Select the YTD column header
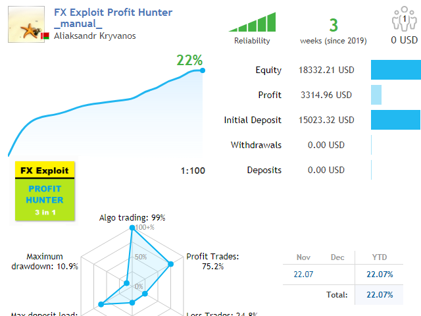The width and height of the screenshot is (421, 316). coord(374,257)
